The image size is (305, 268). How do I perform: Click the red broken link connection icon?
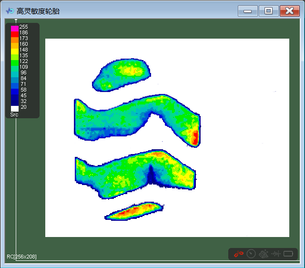238,254
